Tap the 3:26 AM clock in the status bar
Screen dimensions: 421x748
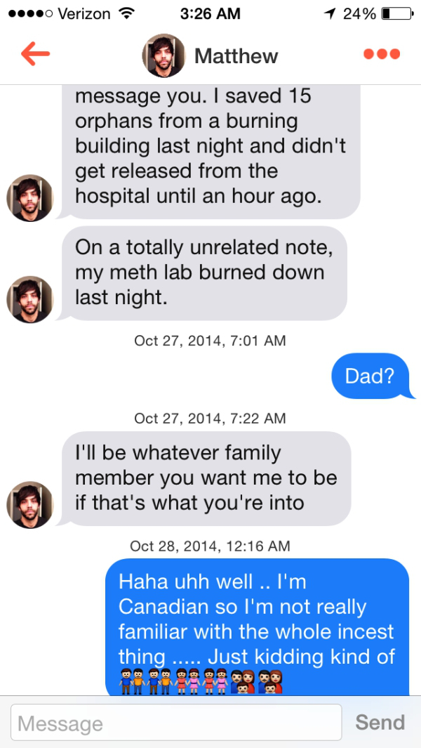coord(210,13)
